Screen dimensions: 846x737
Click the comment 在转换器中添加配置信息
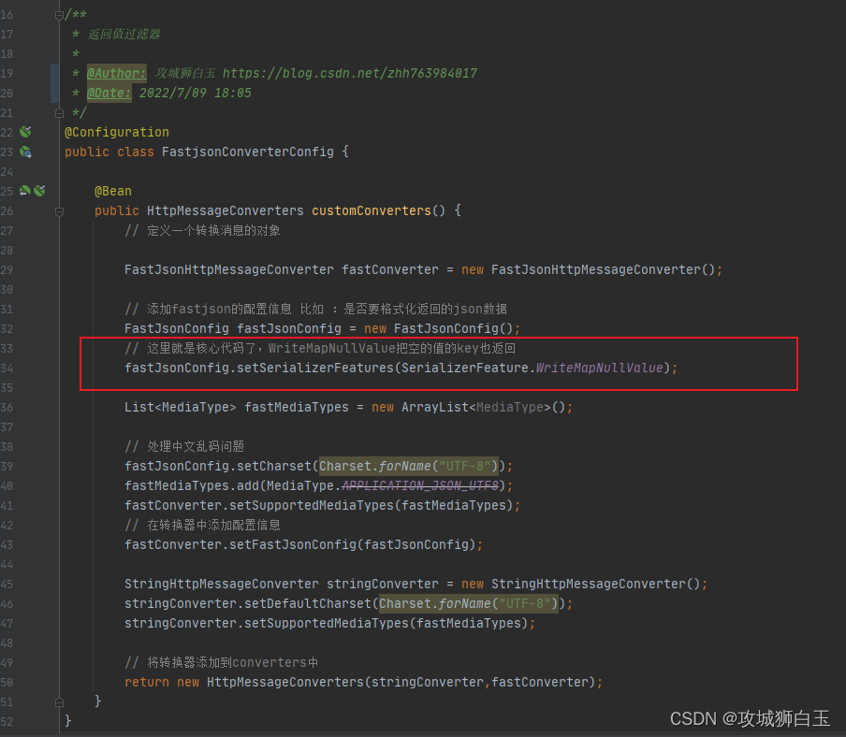click(202, 525)
